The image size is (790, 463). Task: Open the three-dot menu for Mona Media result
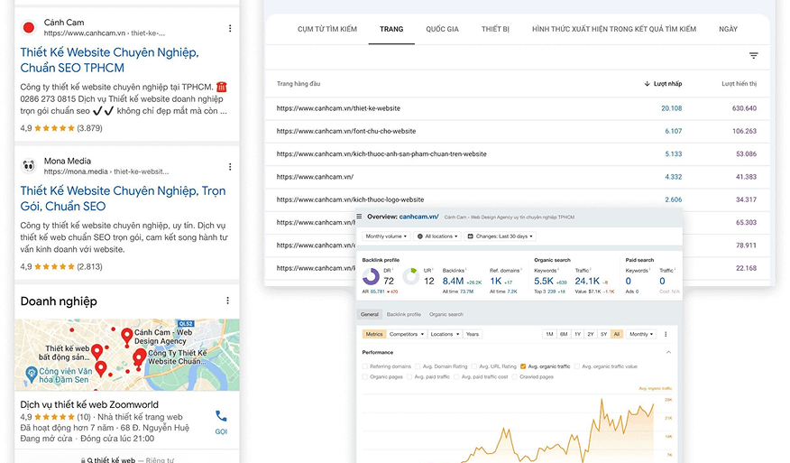230,167
